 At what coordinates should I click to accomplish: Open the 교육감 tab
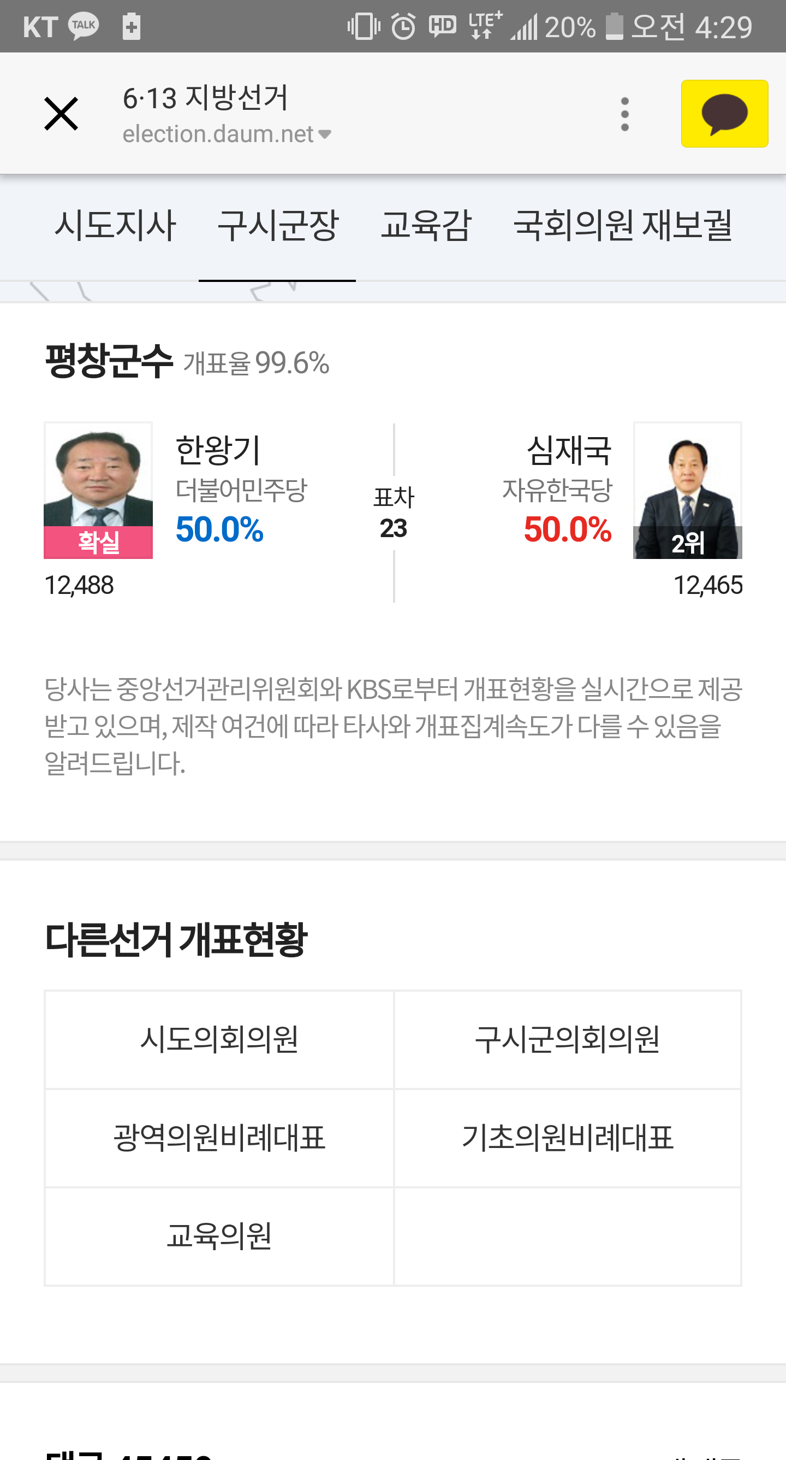(x=426, y=225)
